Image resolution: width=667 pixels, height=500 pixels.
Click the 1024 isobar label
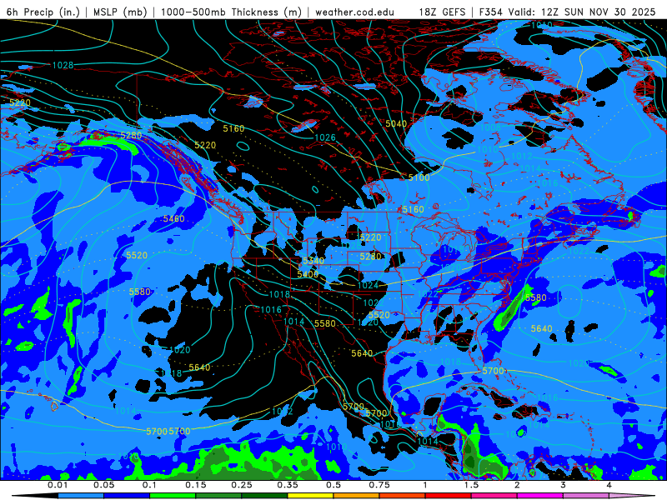tap(368, 285)
